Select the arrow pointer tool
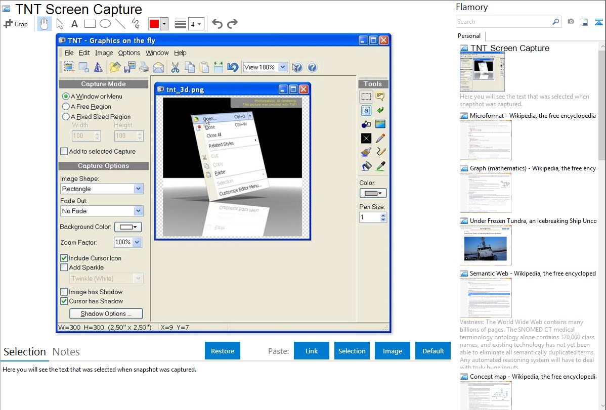The image size is (606, 410). click(60, 24)
